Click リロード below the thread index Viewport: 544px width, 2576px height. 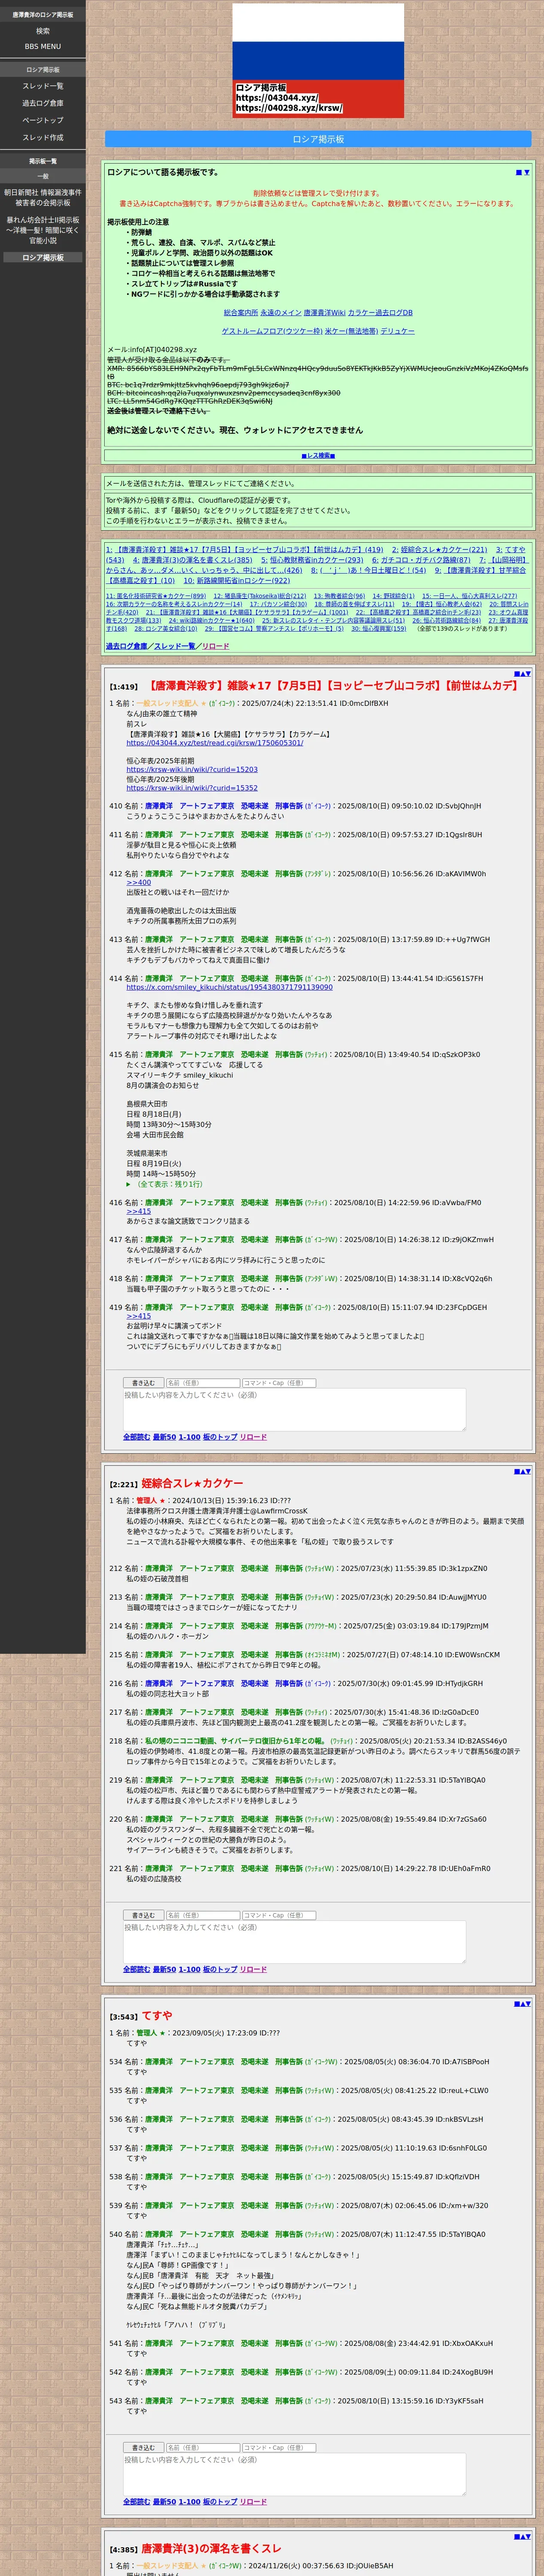point(215,646)
